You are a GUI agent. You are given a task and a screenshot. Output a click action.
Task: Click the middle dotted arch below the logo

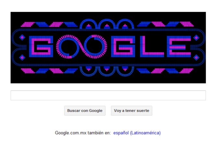[x=107, y=71]
